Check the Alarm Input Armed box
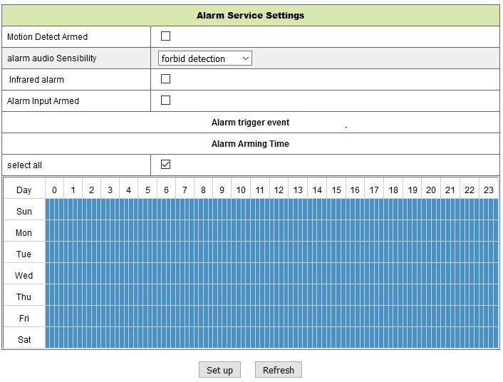Screen dimensions: 503x382 coord(165,100)
